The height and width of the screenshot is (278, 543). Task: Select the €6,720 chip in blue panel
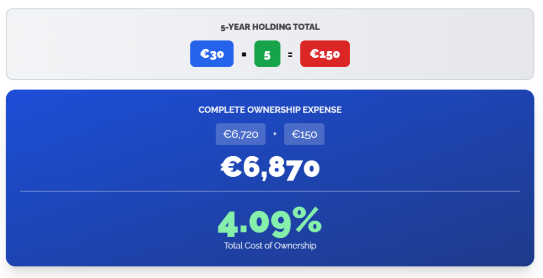240,134
